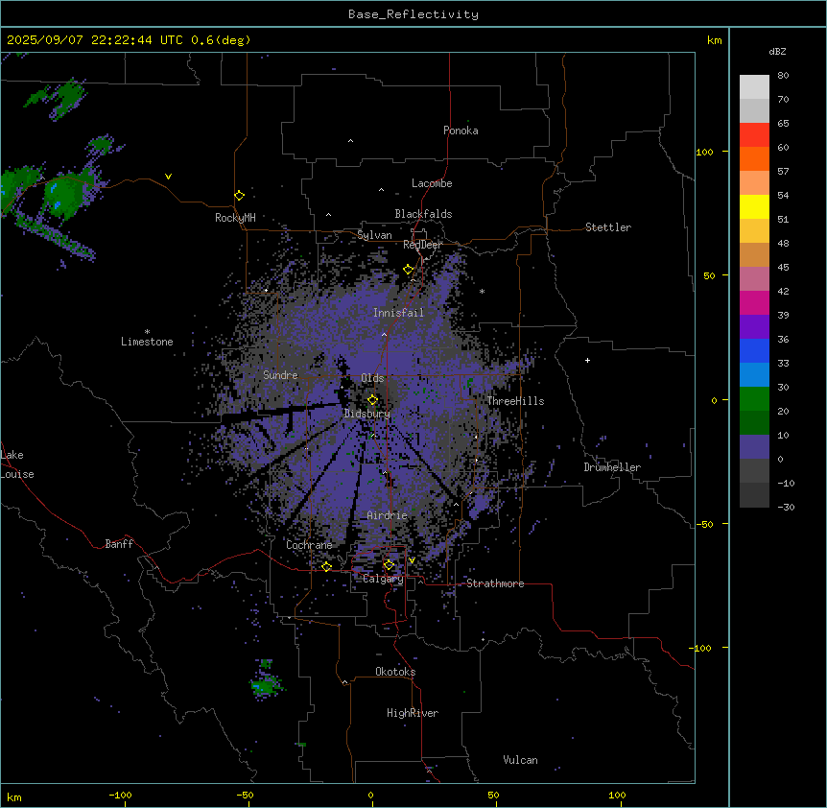Click the yellow marker near RockyMH

pos(239,195)
